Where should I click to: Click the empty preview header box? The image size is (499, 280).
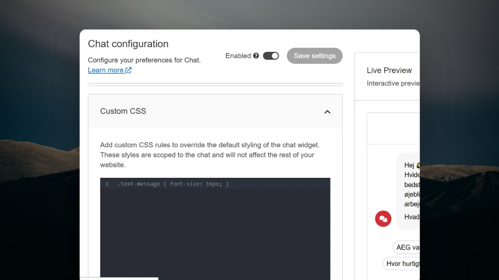(x=393, y=128)
